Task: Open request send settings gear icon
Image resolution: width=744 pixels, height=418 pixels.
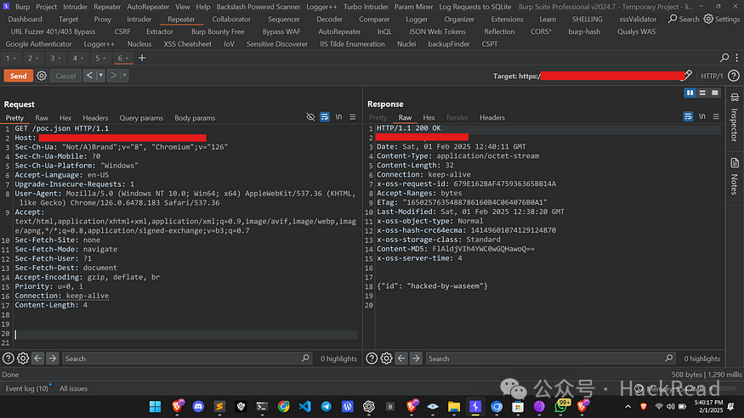Action: tap(42, 76)
